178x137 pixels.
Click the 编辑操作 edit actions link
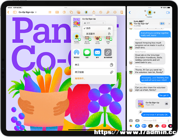80,78
